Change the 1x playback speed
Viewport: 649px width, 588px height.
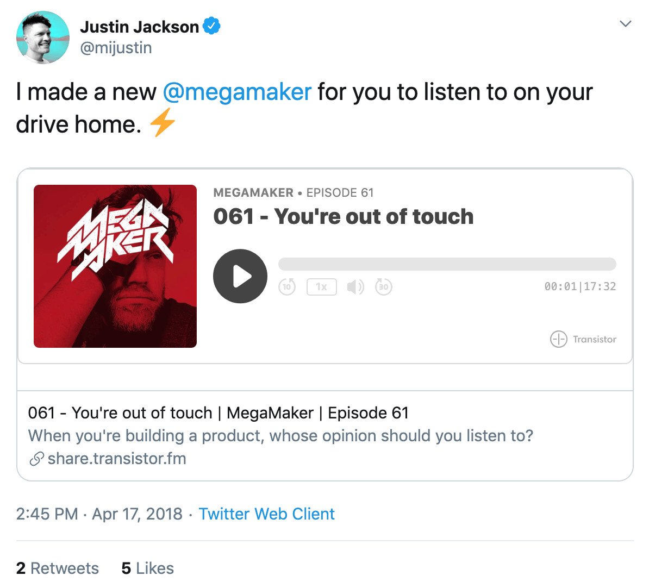pos(322,287)
